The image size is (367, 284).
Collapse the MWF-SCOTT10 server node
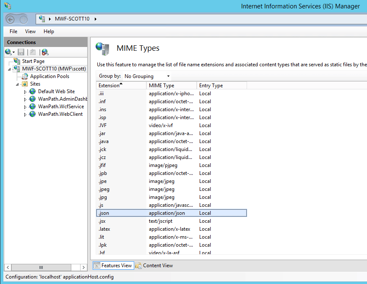pyautogui.click(x=10, y=69)
